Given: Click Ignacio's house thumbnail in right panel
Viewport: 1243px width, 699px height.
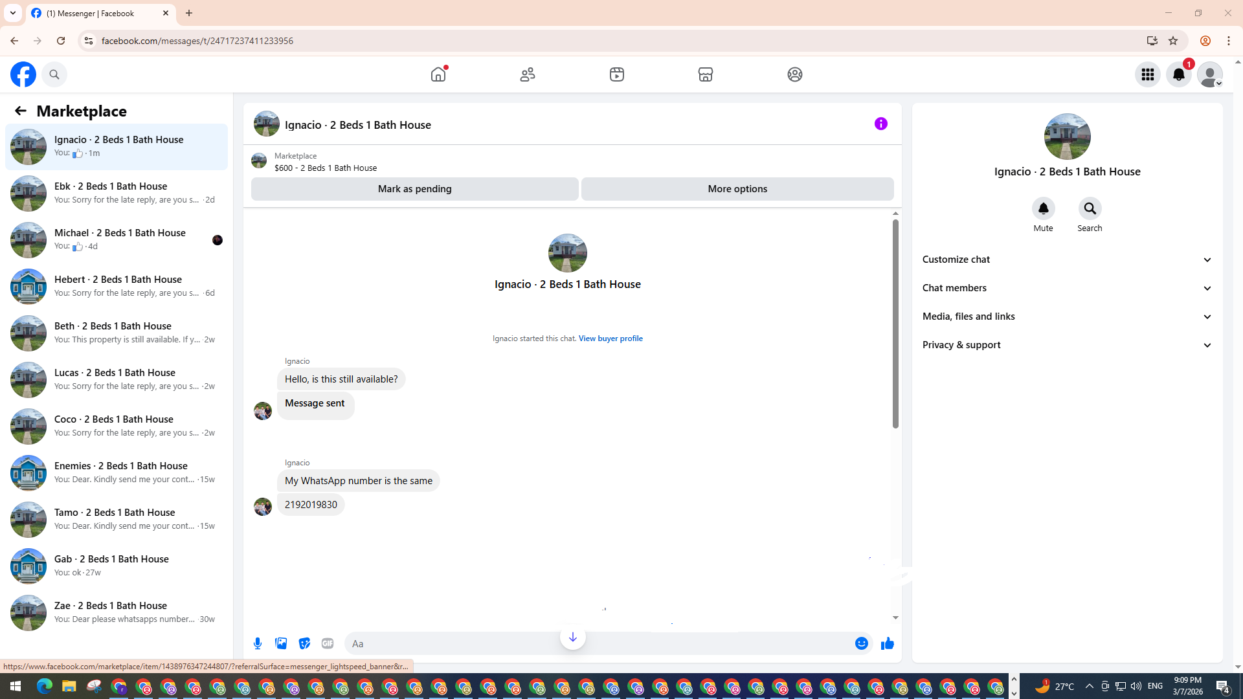Looking at the screenshot, I should click(x=1067, y=137).
